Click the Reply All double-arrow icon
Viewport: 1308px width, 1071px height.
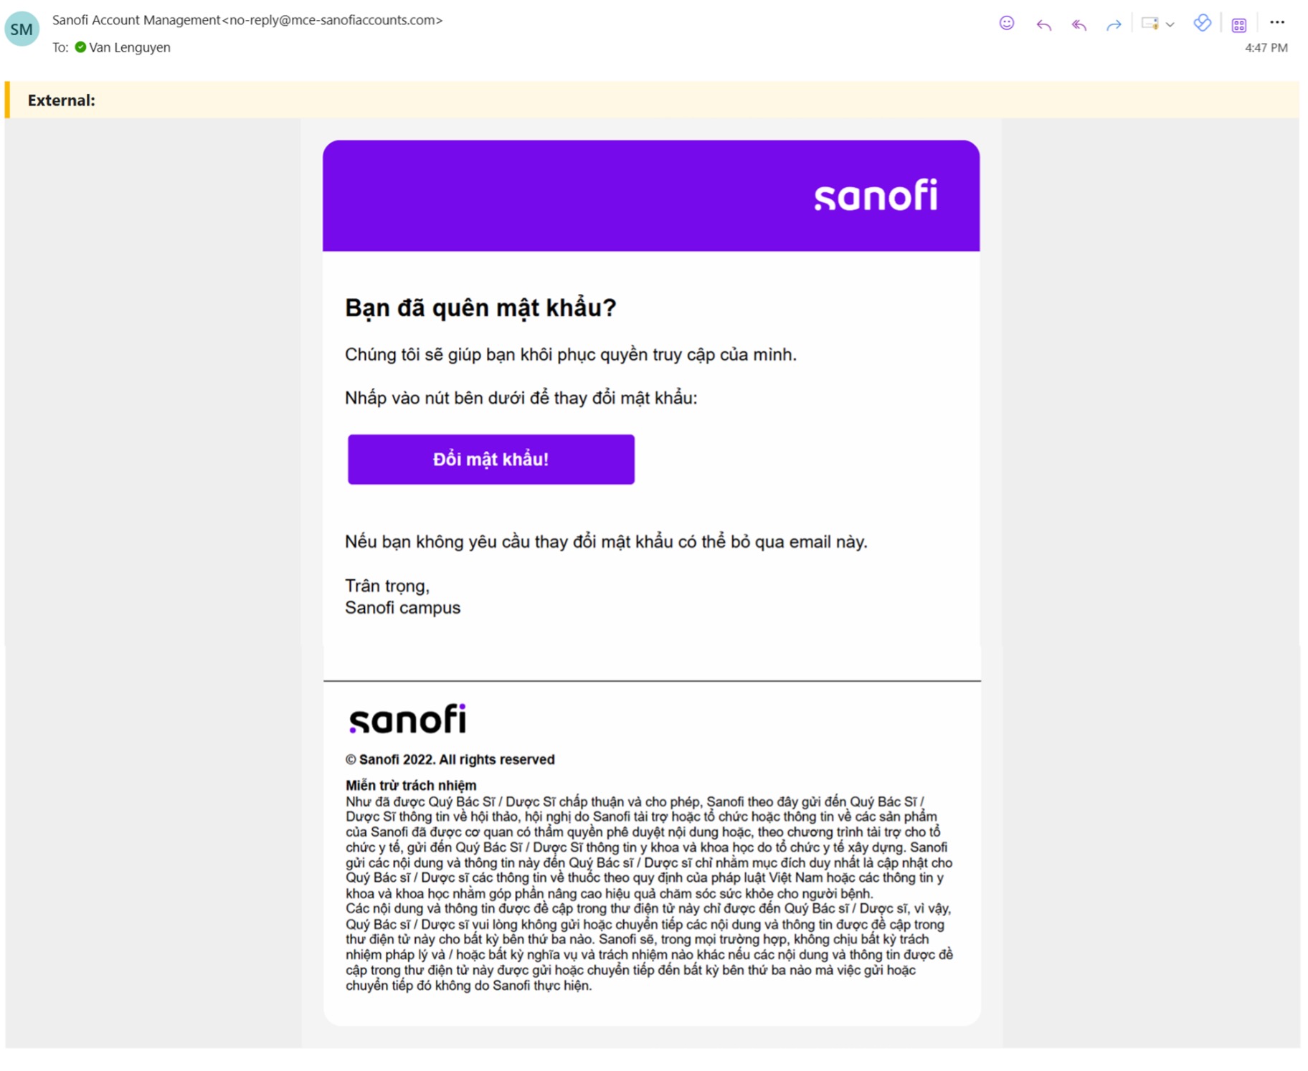click(1079, 25)
